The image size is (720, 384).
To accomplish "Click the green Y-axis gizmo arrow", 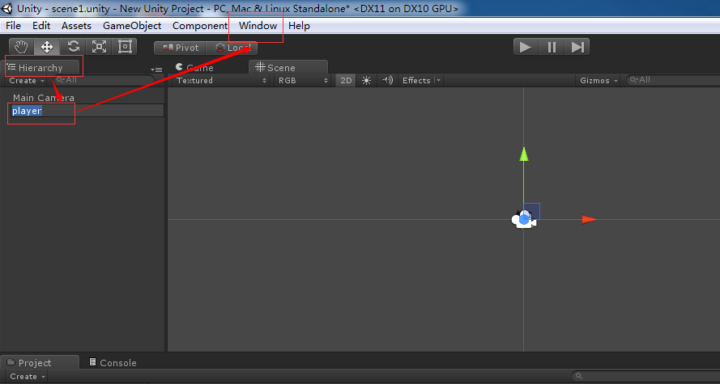I will click(524, 154).
